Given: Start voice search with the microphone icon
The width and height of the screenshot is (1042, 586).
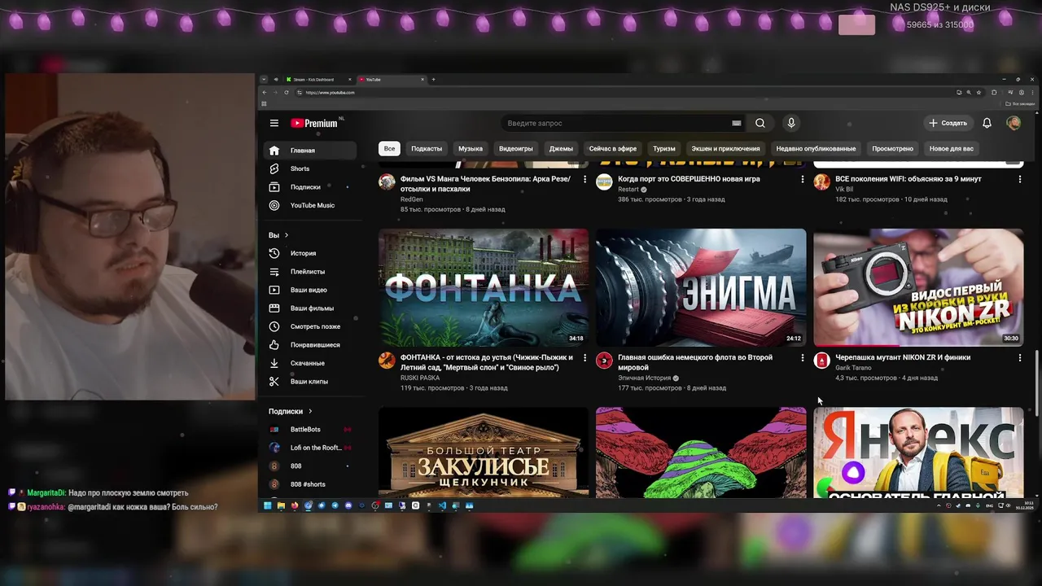Looking at the screenshot, I should (790, 123).
